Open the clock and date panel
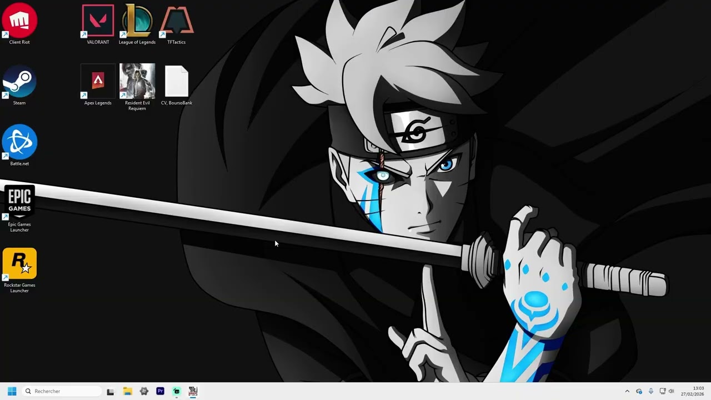The image size is (711, 400). click(692, 391)
